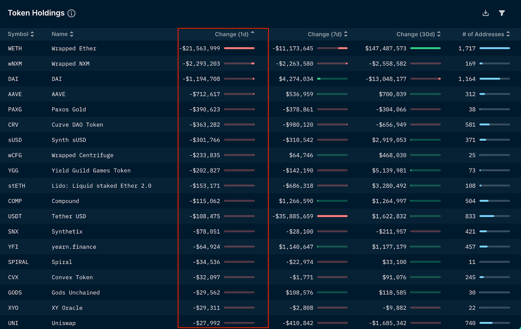Click the Gods Unchained name
This screenshot has height=329, width=521.
click(x=76, y=293)
